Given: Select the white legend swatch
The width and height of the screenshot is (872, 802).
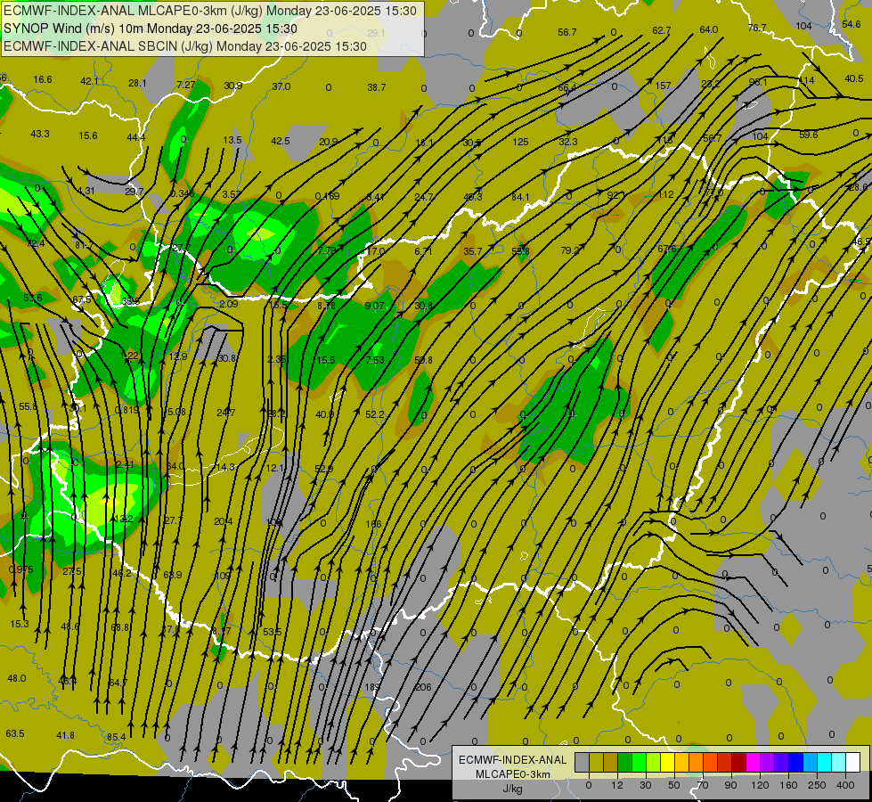Looking at the screenshot, I should tap(852, 762).
